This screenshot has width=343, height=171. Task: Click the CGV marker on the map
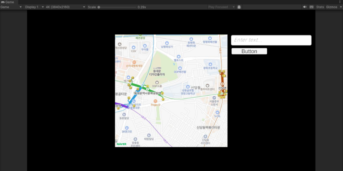(x=133, y=48)
